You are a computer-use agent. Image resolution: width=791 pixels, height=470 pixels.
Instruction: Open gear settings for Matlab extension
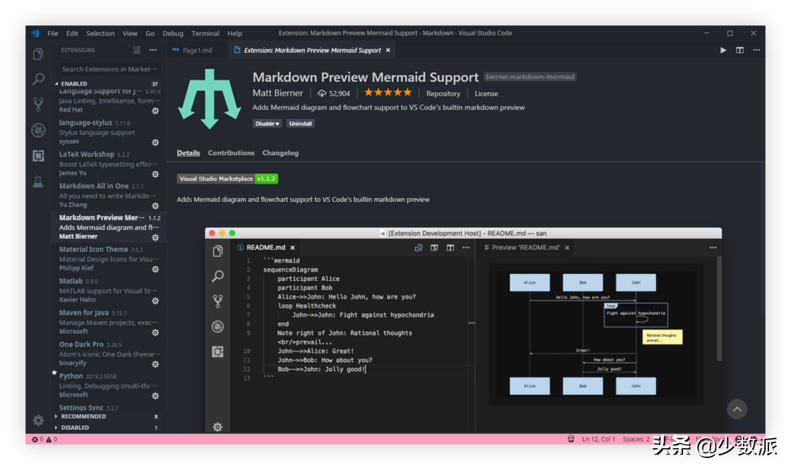[155, 301]
